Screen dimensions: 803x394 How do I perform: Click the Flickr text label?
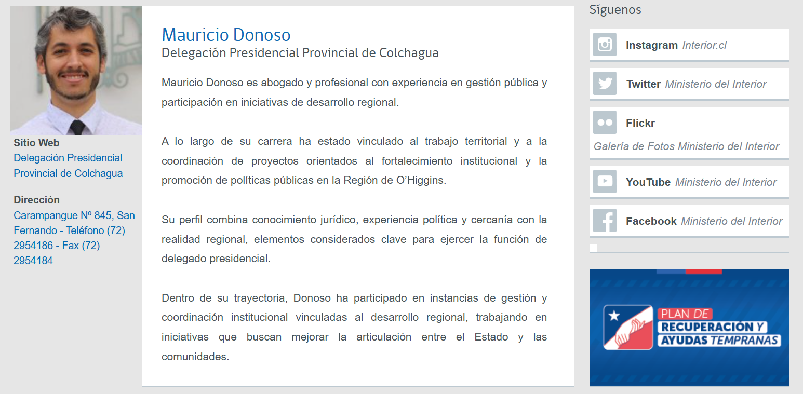[640, 123]
